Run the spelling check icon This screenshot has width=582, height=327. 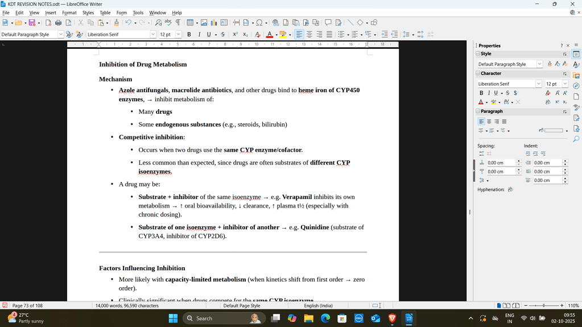coord(168,23)
